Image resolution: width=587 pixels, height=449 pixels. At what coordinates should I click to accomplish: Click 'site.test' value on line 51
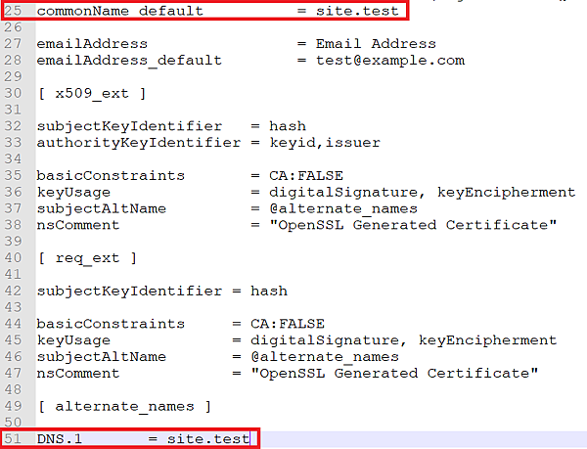207,439
